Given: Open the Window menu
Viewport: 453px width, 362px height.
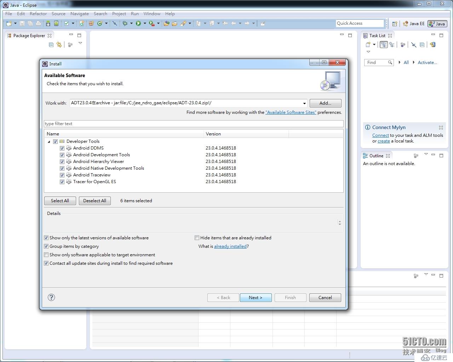Looking at the screenshot, I should (x=152, y=14).
